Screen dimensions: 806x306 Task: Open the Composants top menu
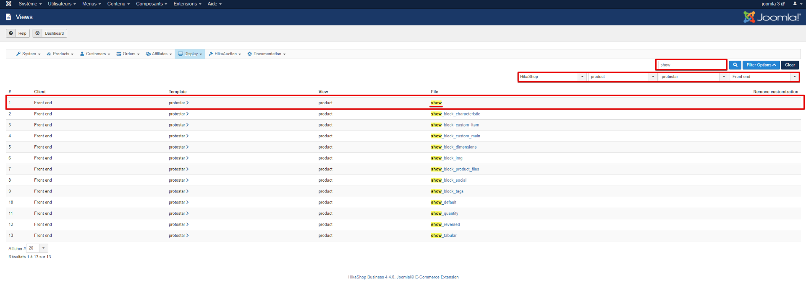[151, 4]
